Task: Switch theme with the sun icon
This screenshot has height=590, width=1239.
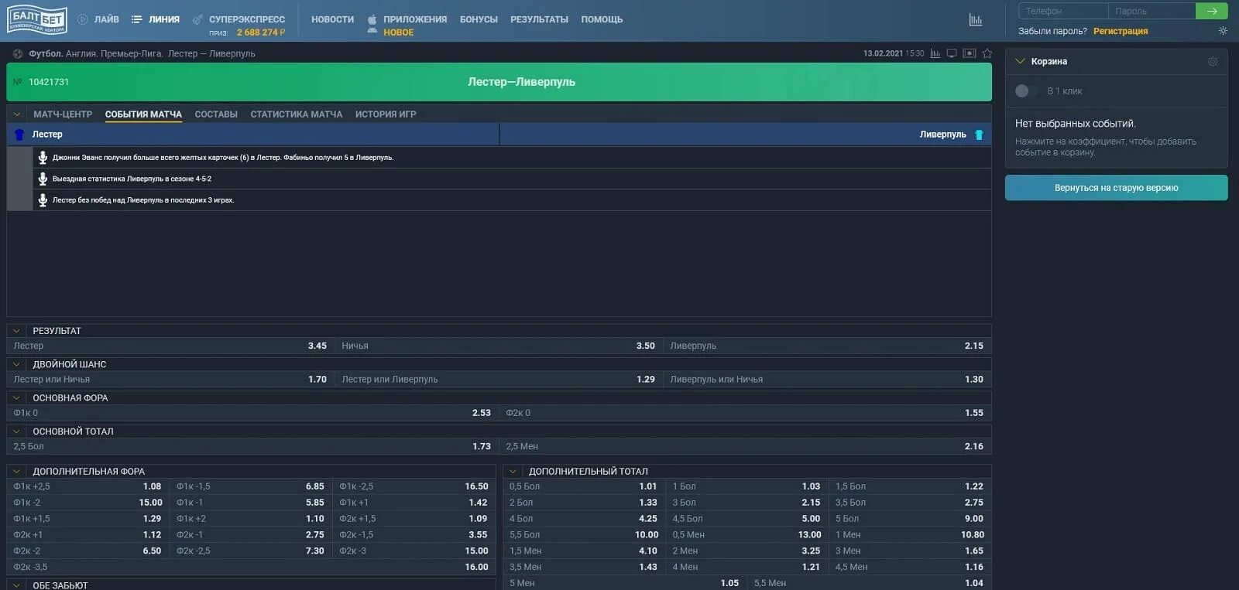Action: tap(1223, 31)
